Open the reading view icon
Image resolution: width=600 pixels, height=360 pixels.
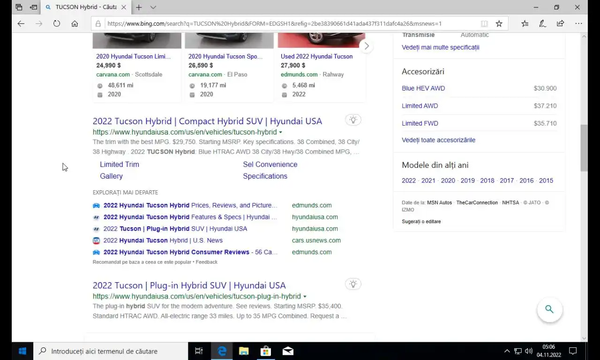coord(484,23)
